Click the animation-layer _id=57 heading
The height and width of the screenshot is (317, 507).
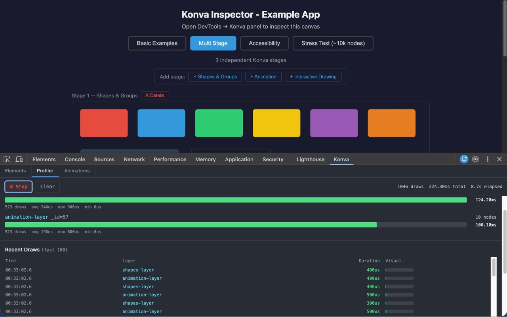[37, 217]
